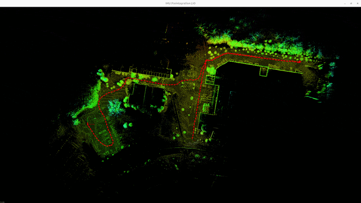The height and width of the screenshot is (203, 361).
Task: Click the southern endpoint of the red trajectory
Action: [x=193, y=139]
